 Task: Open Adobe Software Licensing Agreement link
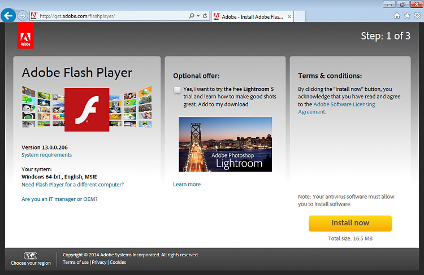336,108
